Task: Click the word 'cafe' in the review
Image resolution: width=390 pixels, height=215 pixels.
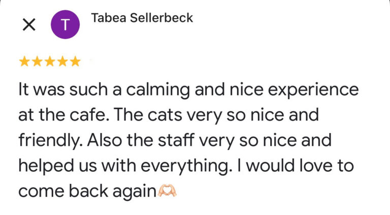Action: click(x=84, y=115)
